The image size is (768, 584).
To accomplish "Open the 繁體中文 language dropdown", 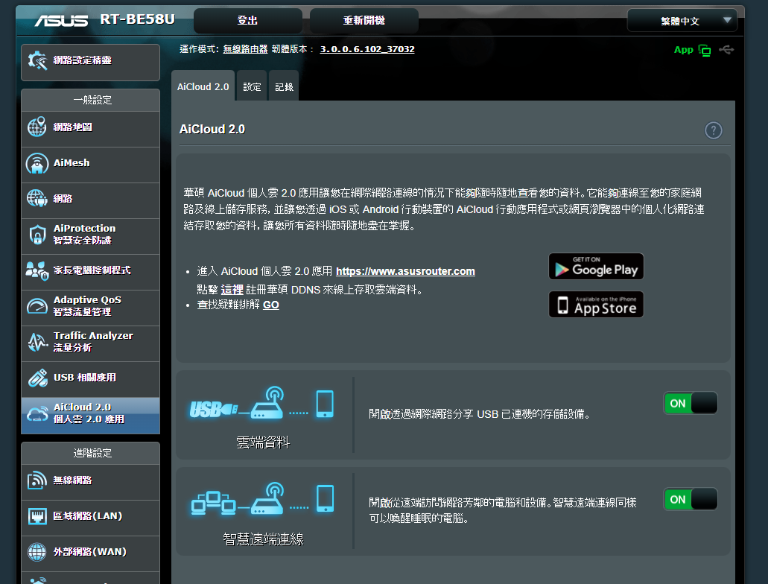I will [682, 21].
